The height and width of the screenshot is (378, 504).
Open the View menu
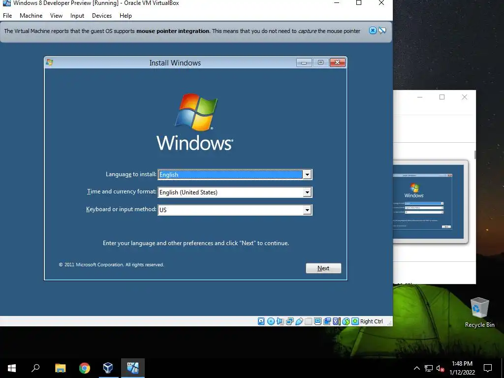coord(56,15)
